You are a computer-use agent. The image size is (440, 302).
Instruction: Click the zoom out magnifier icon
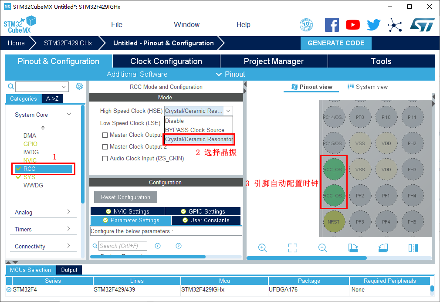(322, 248)
